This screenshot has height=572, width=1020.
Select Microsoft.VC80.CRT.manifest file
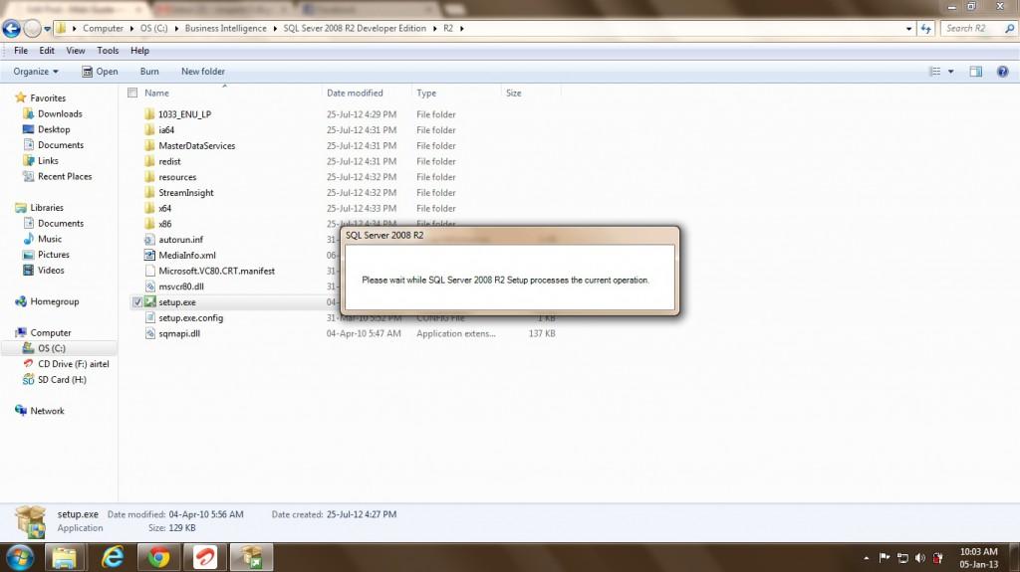[216, 271]
